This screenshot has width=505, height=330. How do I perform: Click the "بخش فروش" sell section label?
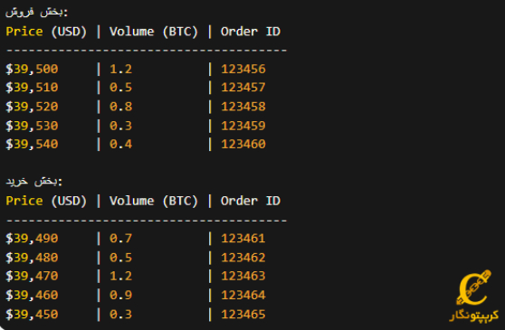36,13
